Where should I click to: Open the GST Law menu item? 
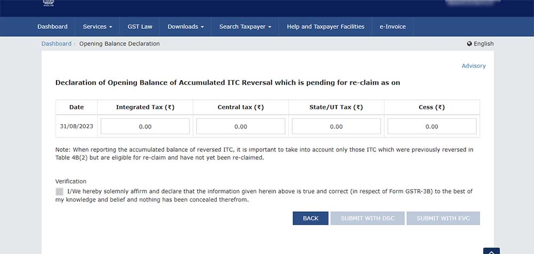click(140, 27)
